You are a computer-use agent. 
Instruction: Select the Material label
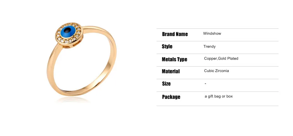171,71
